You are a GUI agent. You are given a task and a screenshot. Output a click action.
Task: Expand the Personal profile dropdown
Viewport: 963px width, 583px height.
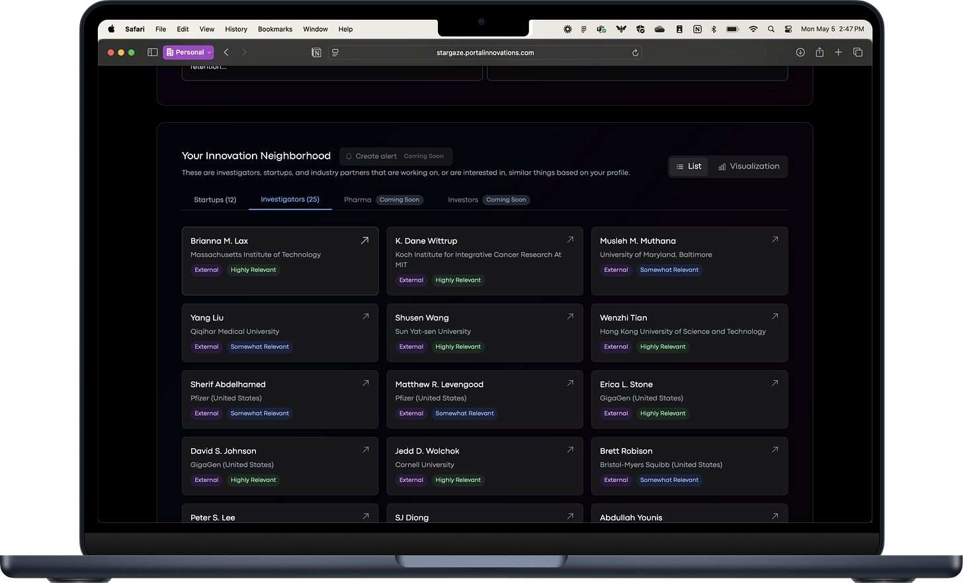click(x=188, y=52)
